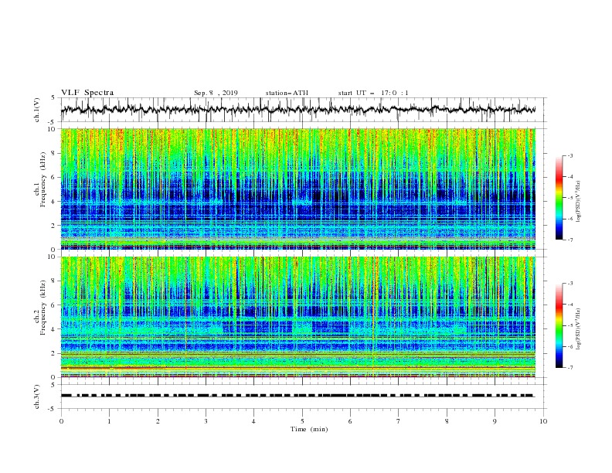This screenshot has width=612, height=473.
Task: Click the log(PSD) label beside the ch.1 colorbar
Action: pos(578,202)
